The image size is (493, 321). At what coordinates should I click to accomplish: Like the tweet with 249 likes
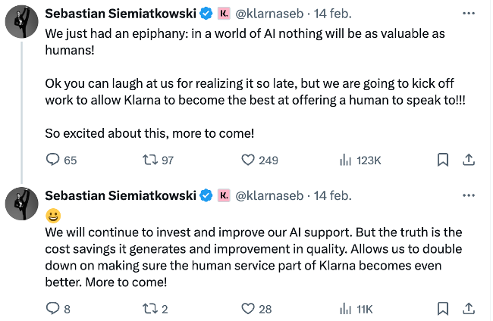click(259, 160)
